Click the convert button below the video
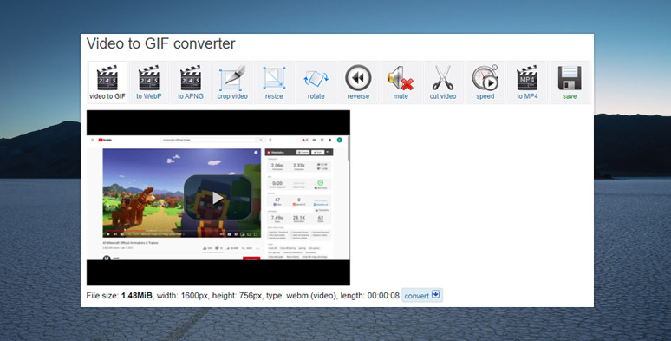The width and height of the screenshot is (671, 341). click(x=422, y=295)
